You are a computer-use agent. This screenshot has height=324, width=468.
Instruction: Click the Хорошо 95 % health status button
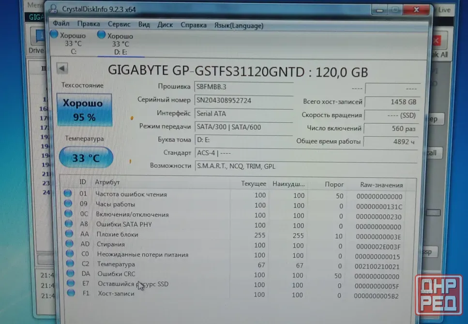84,110
